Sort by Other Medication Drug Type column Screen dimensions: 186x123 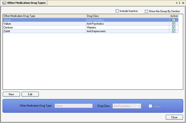(44, 16)
